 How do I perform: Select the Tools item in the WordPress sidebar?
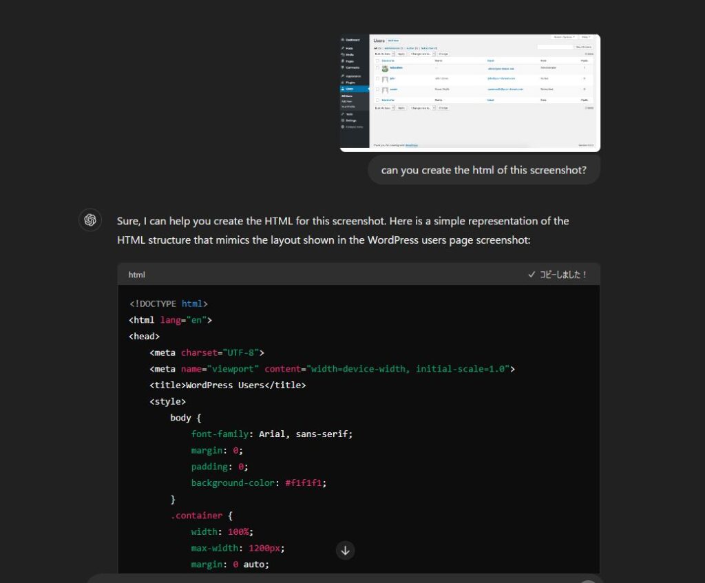[349, 114]
